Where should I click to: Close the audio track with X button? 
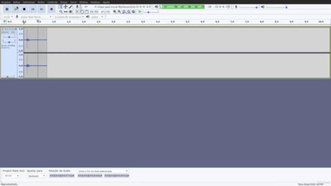[3, 29]
